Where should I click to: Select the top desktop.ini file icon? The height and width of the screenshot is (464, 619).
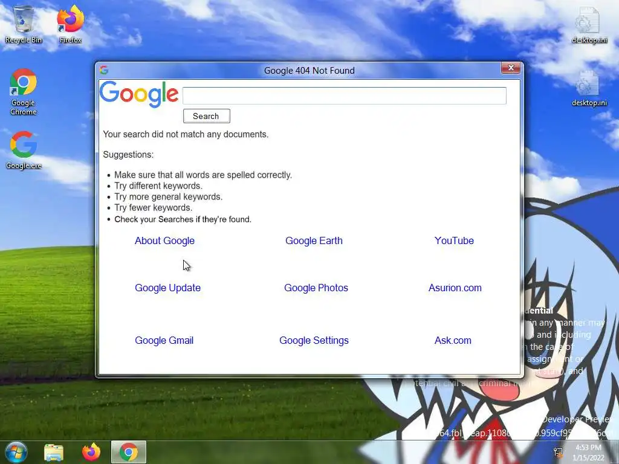point(589,24)
